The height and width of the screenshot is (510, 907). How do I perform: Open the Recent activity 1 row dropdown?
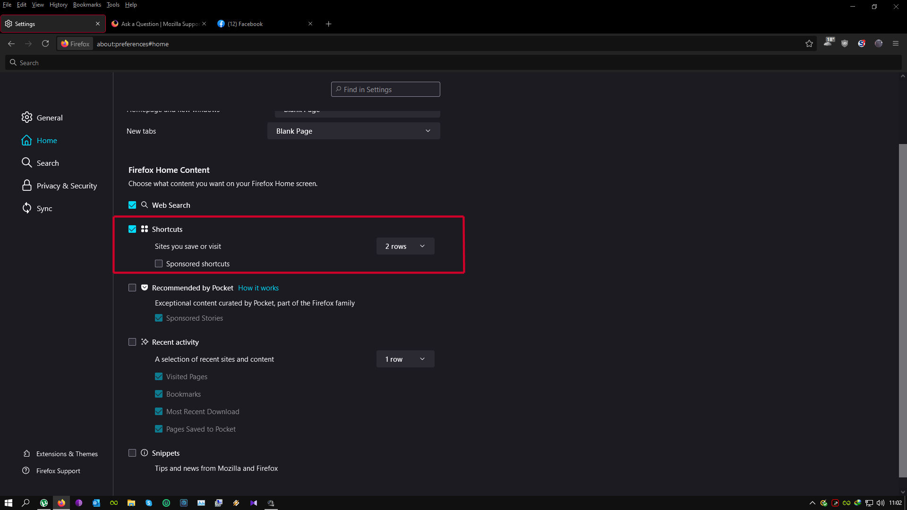click(x=405, y=359)
